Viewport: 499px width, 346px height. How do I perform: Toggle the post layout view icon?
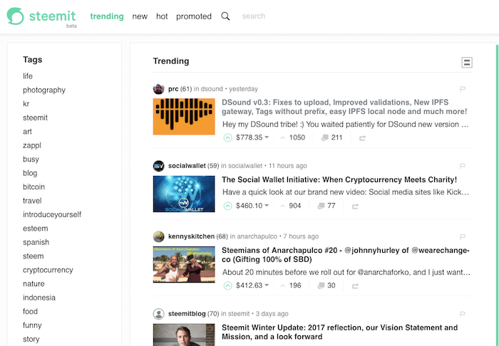(467, 62)
